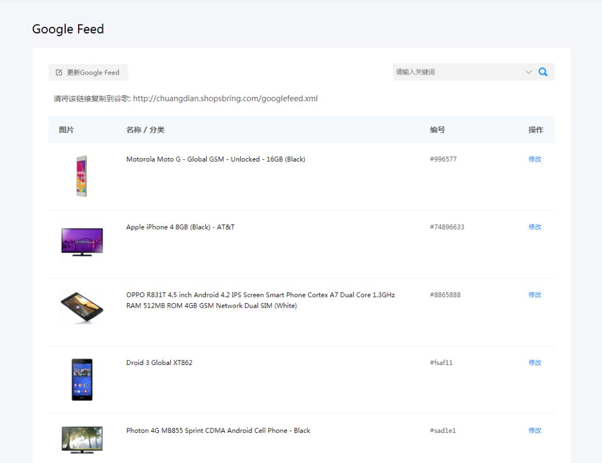Click 修改 for the OPPO R831T row

[535, 295]
